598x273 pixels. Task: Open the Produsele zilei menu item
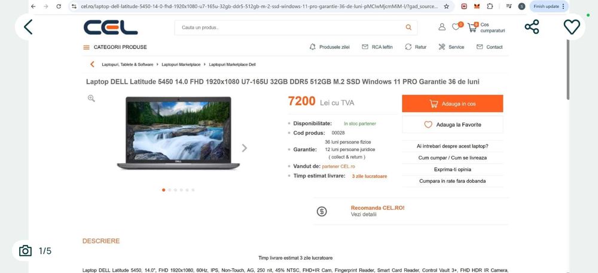click(x=329, y=47)
